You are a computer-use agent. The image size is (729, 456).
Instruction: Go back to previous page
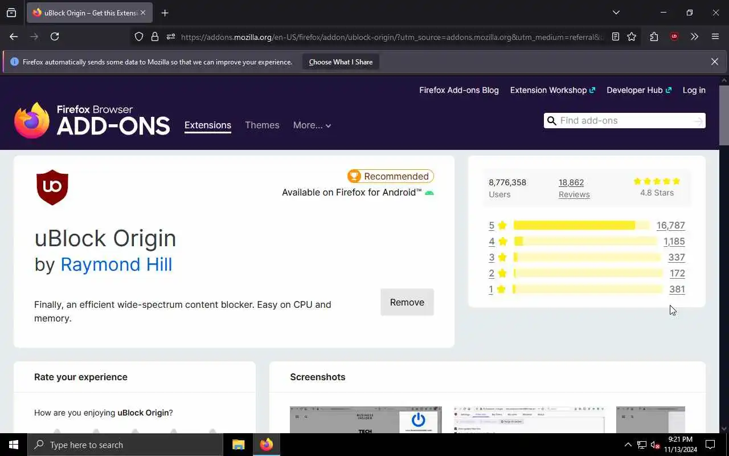[x=14, y=36]
